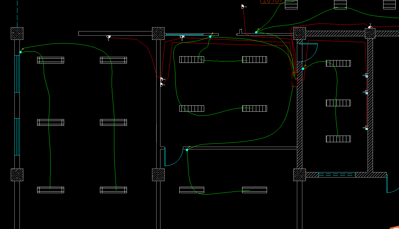Select the socket labeled Y just below the M socket

pyautogui.click(x=162, y=85)
